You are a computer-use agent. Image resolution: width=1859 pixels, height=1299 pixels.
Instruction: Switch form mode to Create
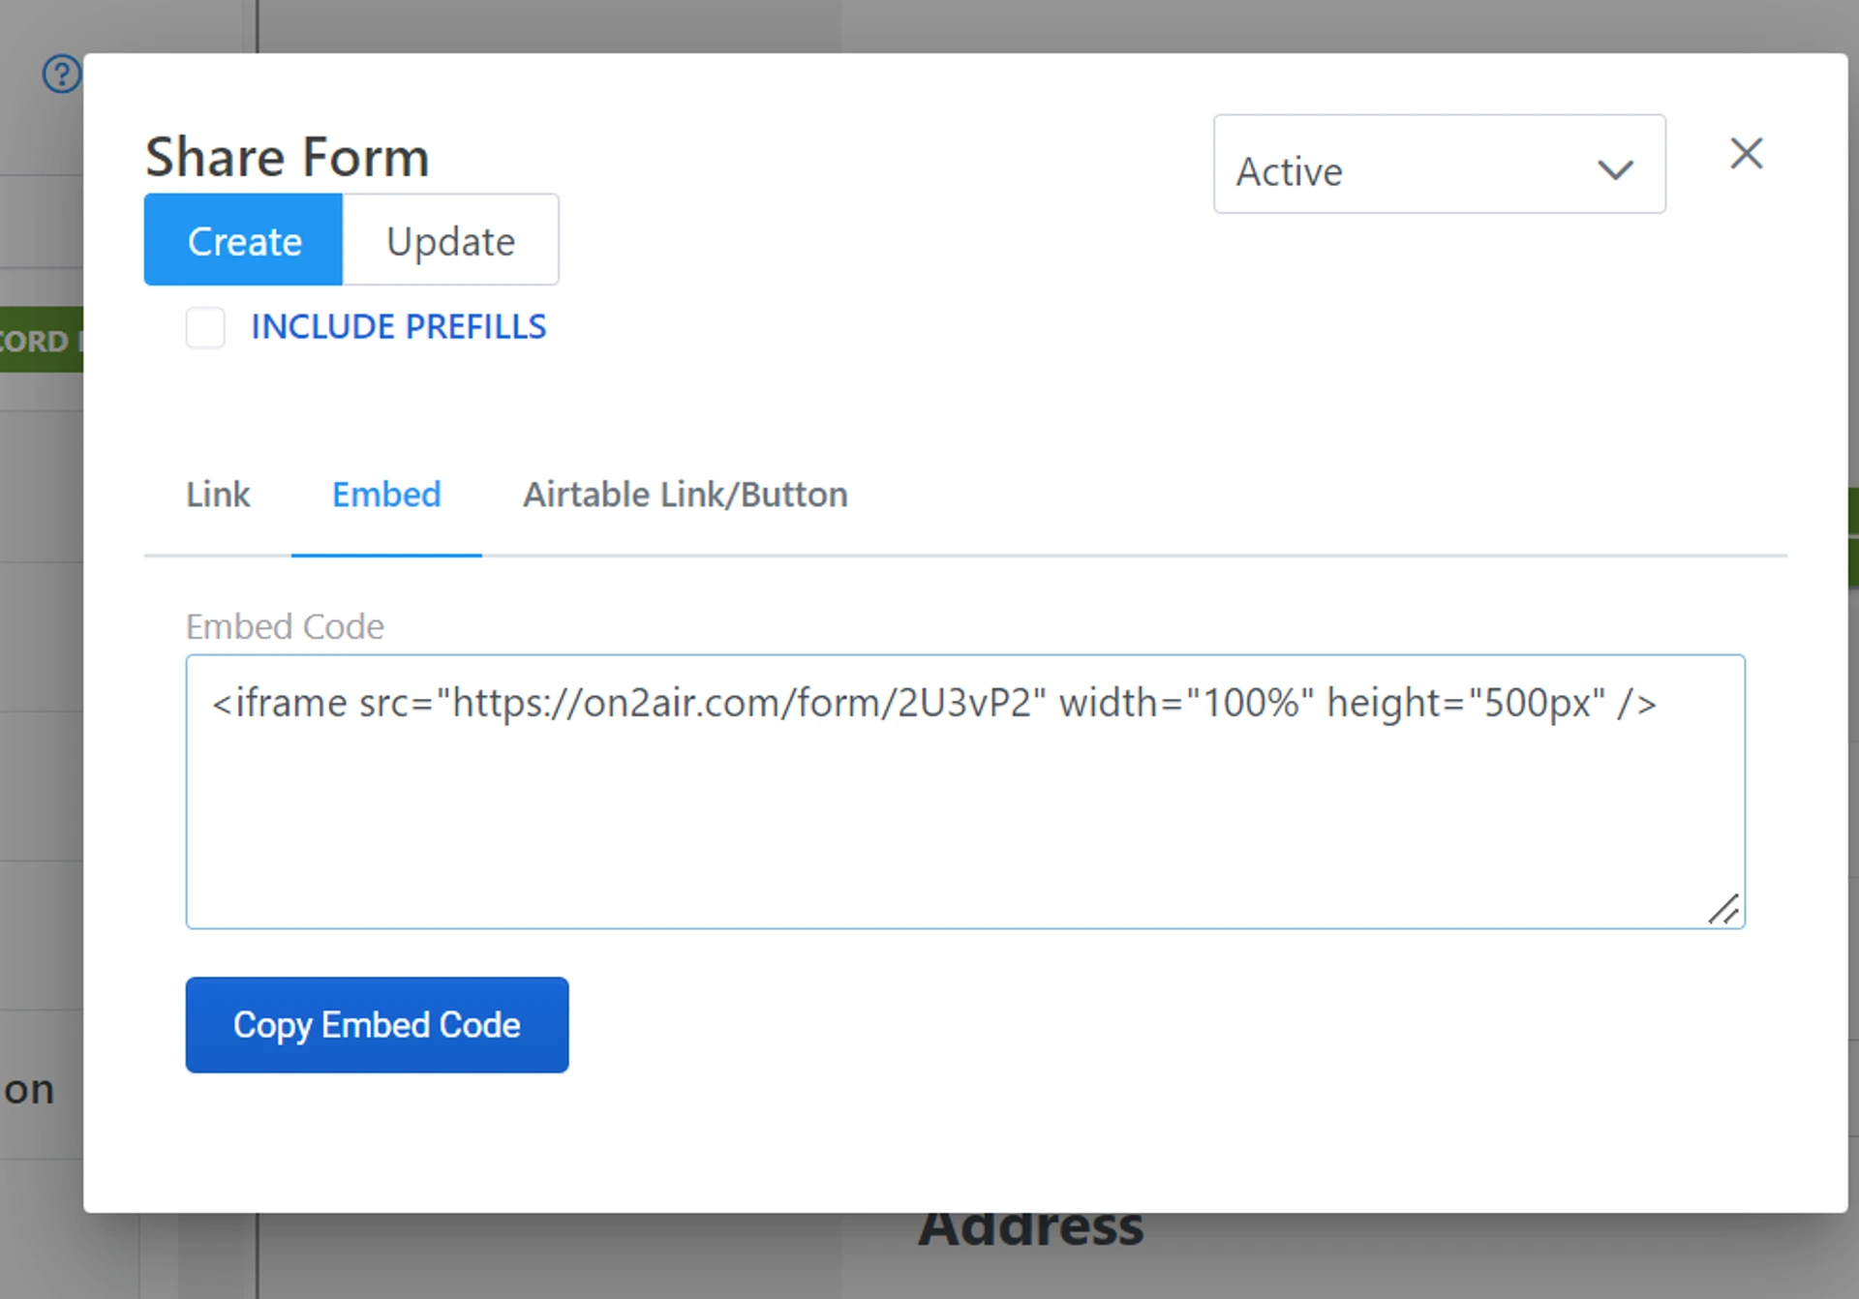click(x=244, y=240)
